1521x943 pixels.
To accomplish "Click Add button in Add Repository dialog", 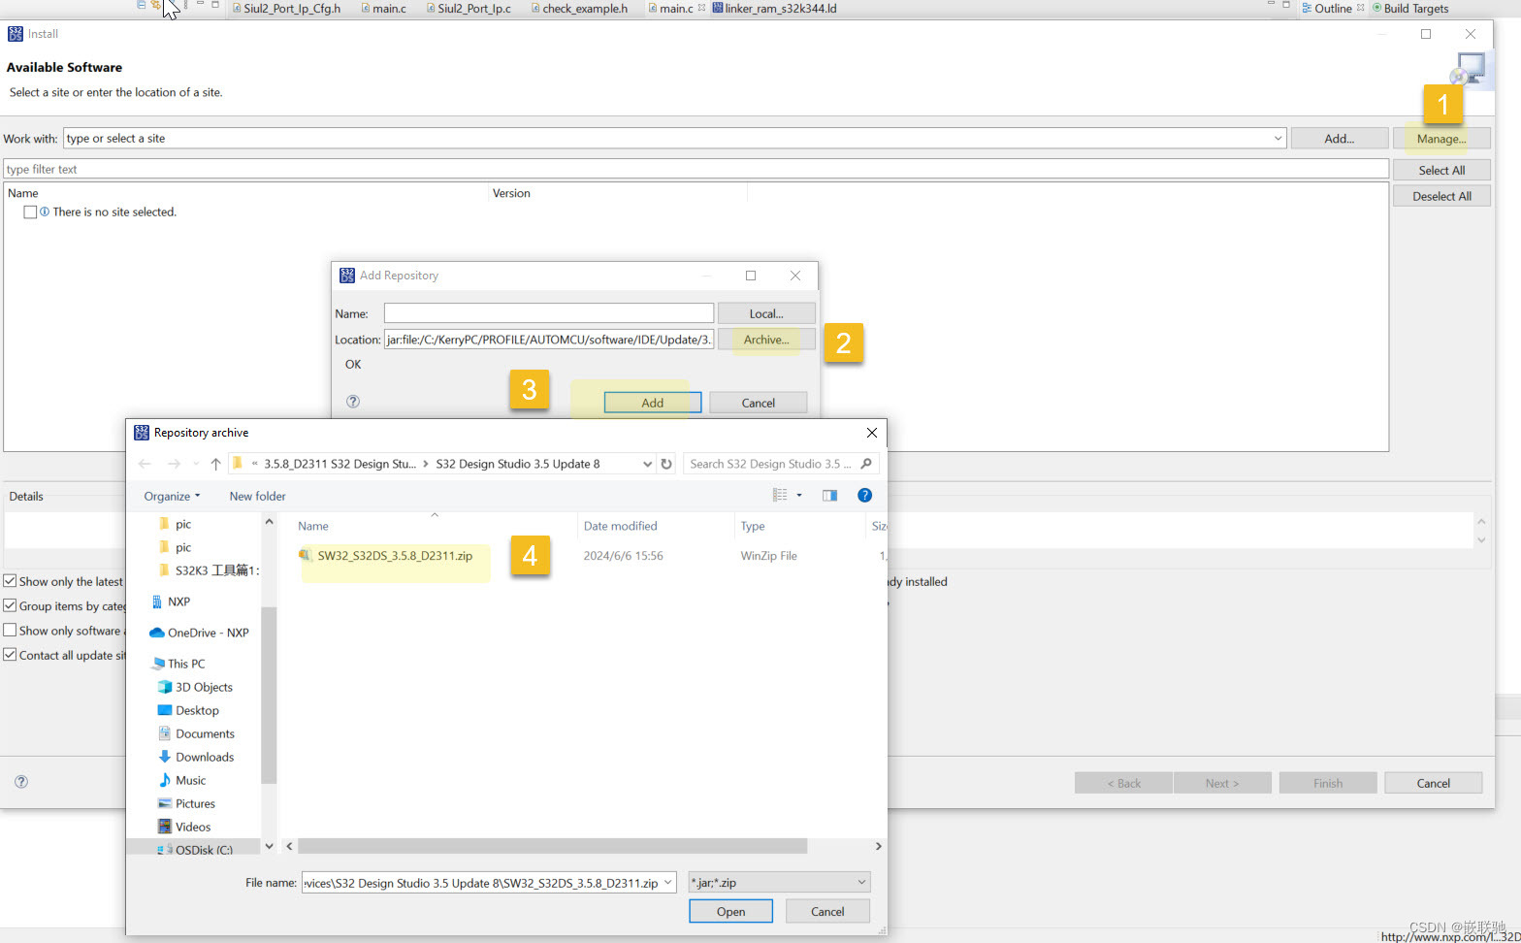I will 653,403.
